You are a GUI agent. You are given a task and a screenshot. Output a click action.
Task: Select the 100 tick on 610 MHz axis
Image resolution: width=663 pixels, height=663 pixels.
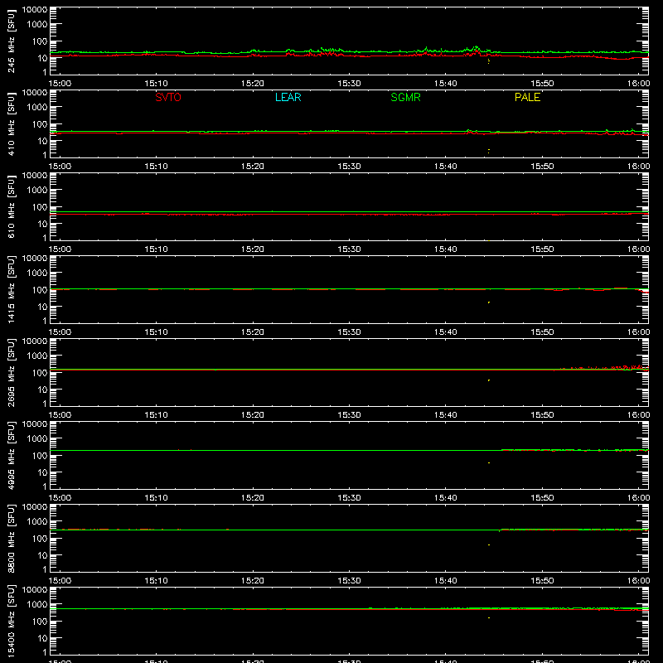click(40, 207)
